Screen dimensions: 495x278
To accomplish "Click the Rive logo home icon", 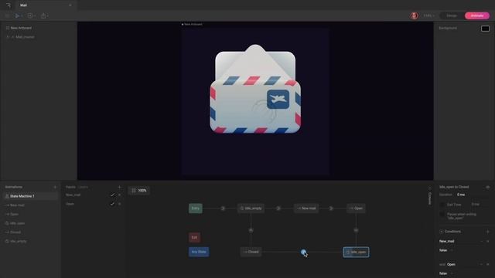I will click(9, 5).
